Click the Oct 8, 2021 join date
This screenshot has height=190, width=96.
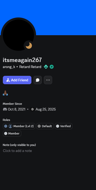[17, 109]
